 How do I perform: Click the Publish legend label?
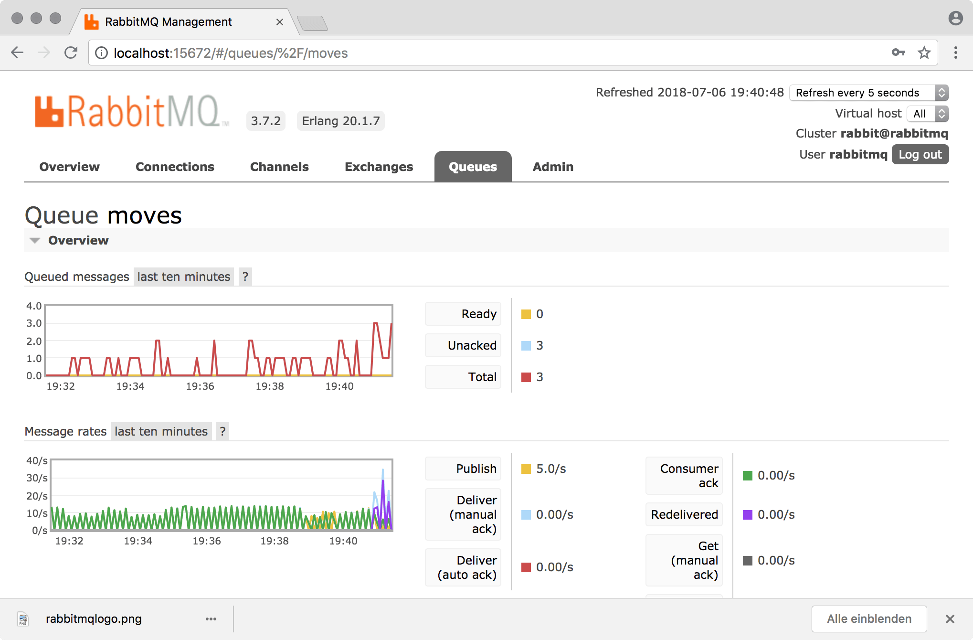coord(463,469)
